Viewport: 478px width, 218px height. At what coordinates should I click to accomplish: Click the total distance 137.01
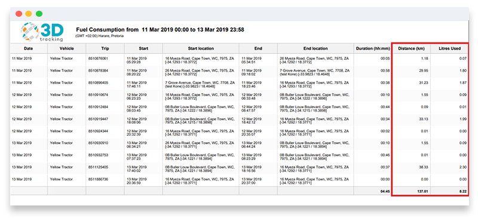pos(422,191)
